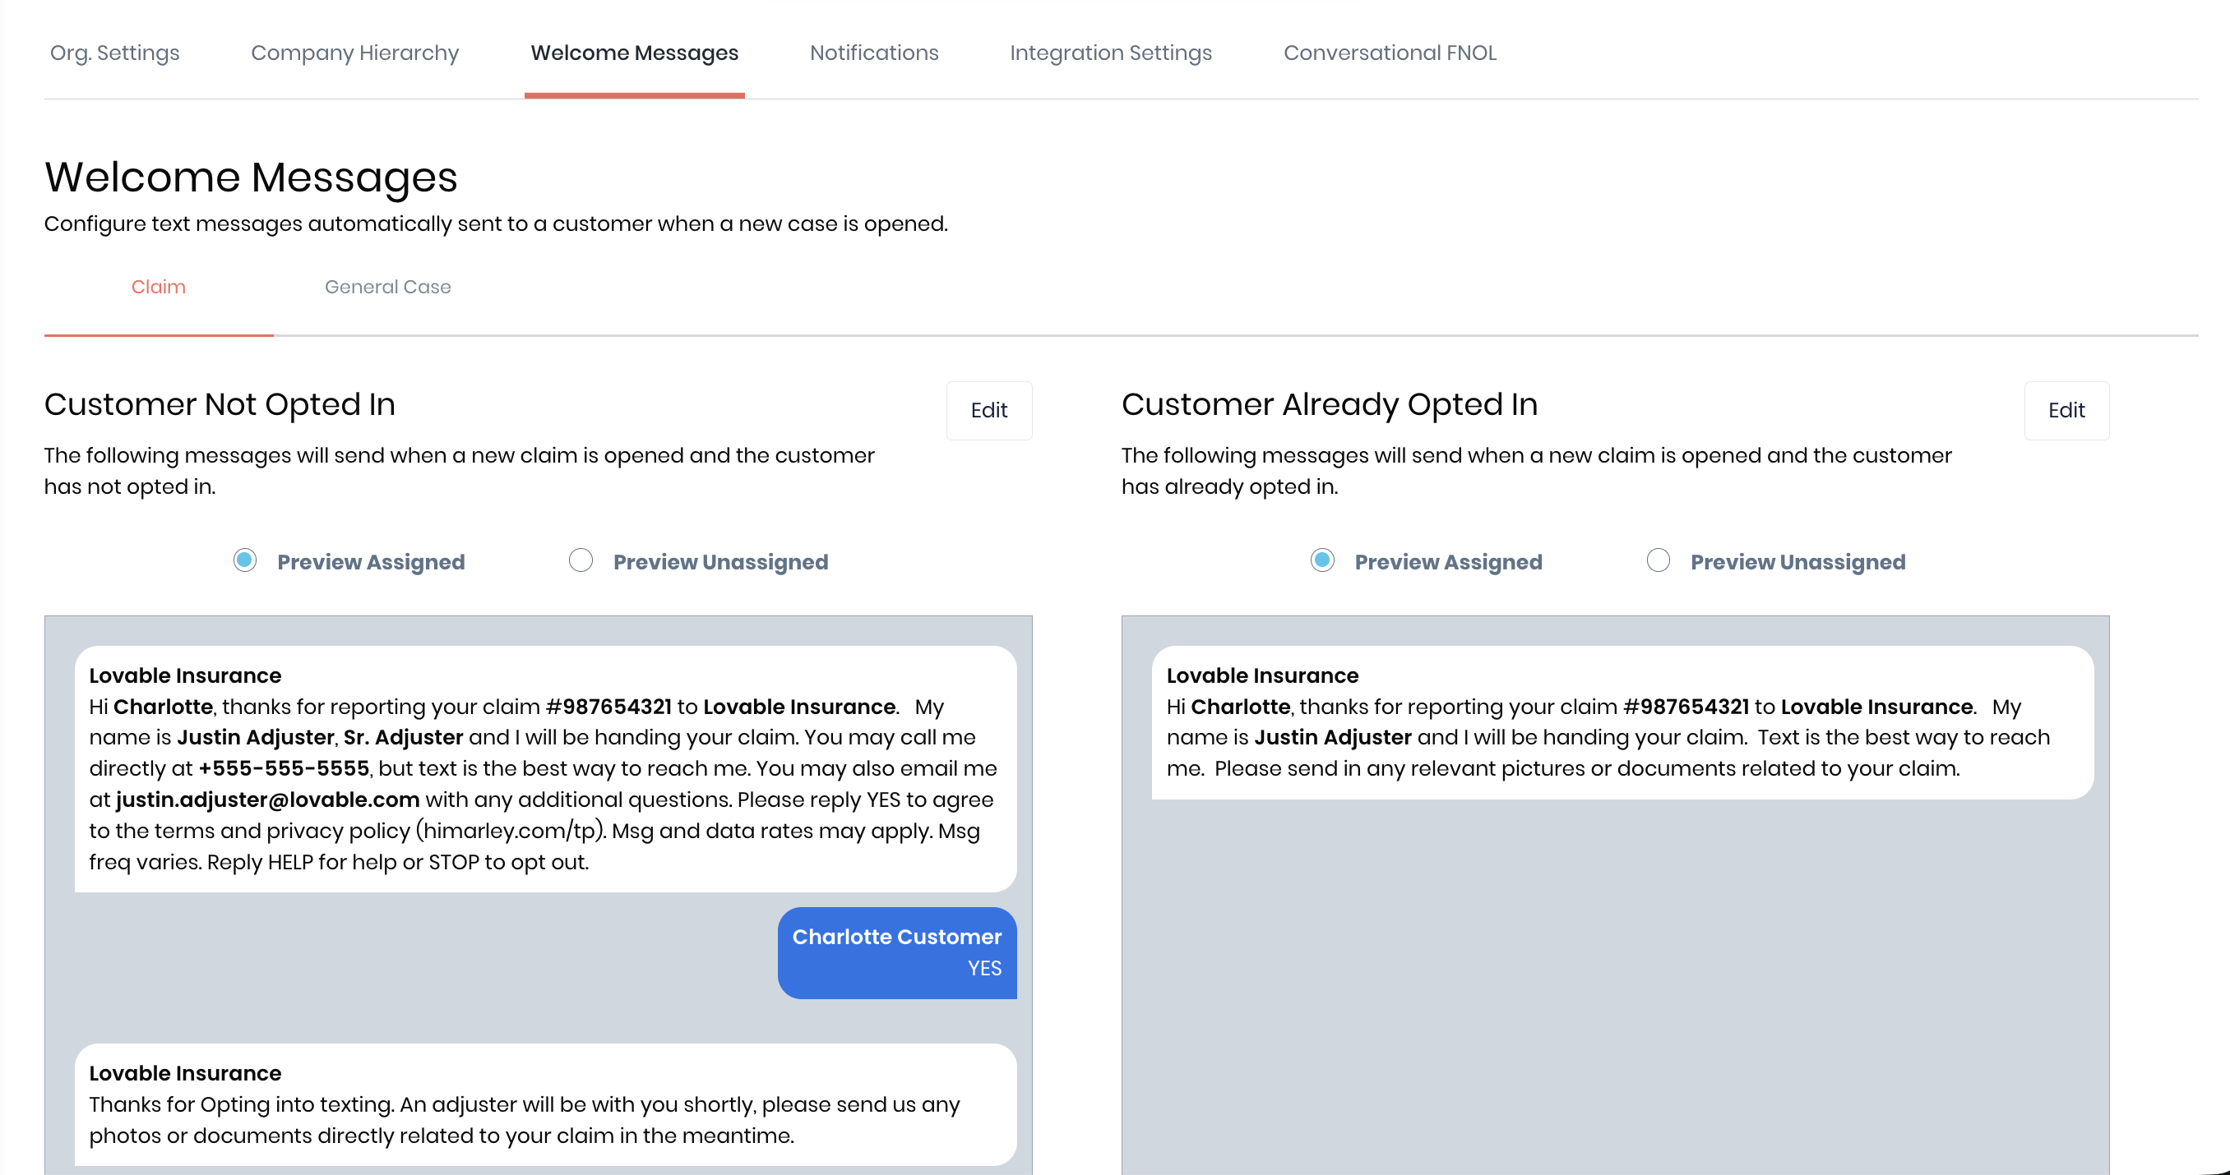Click the Welcome Messages page heading

pyautogui.click(x=251, y=177)
